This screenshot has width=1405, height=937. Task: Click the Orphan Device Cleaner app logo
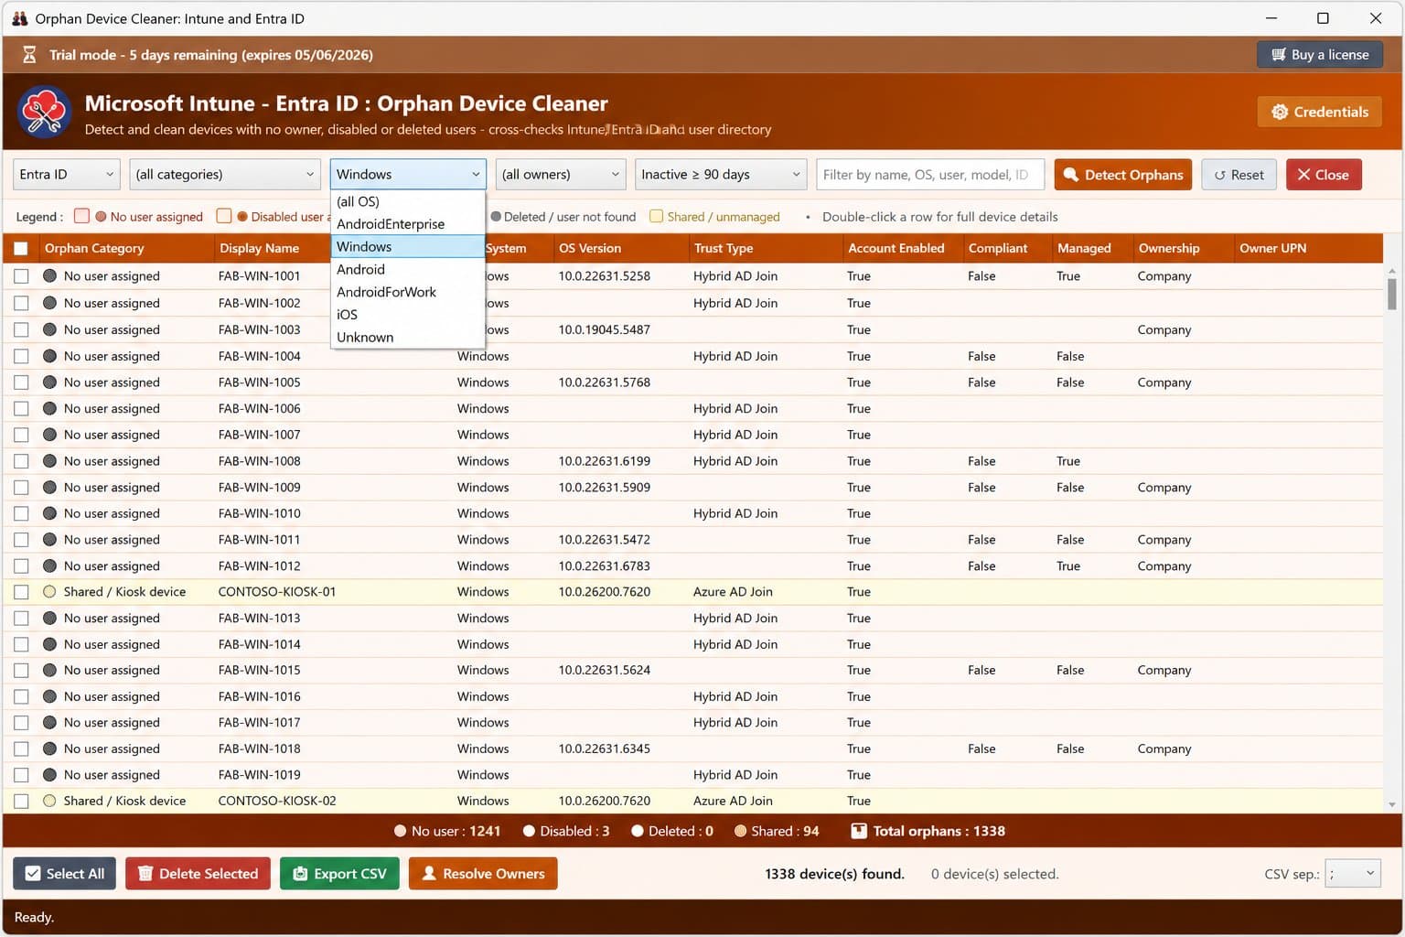[x=44, y=113]
